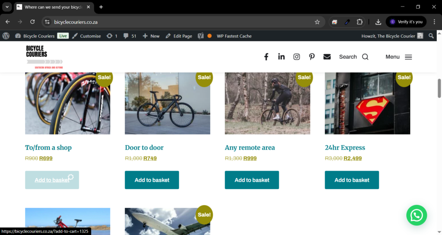
Task: Open comments icon showing 51
Action: pos(130,36)
